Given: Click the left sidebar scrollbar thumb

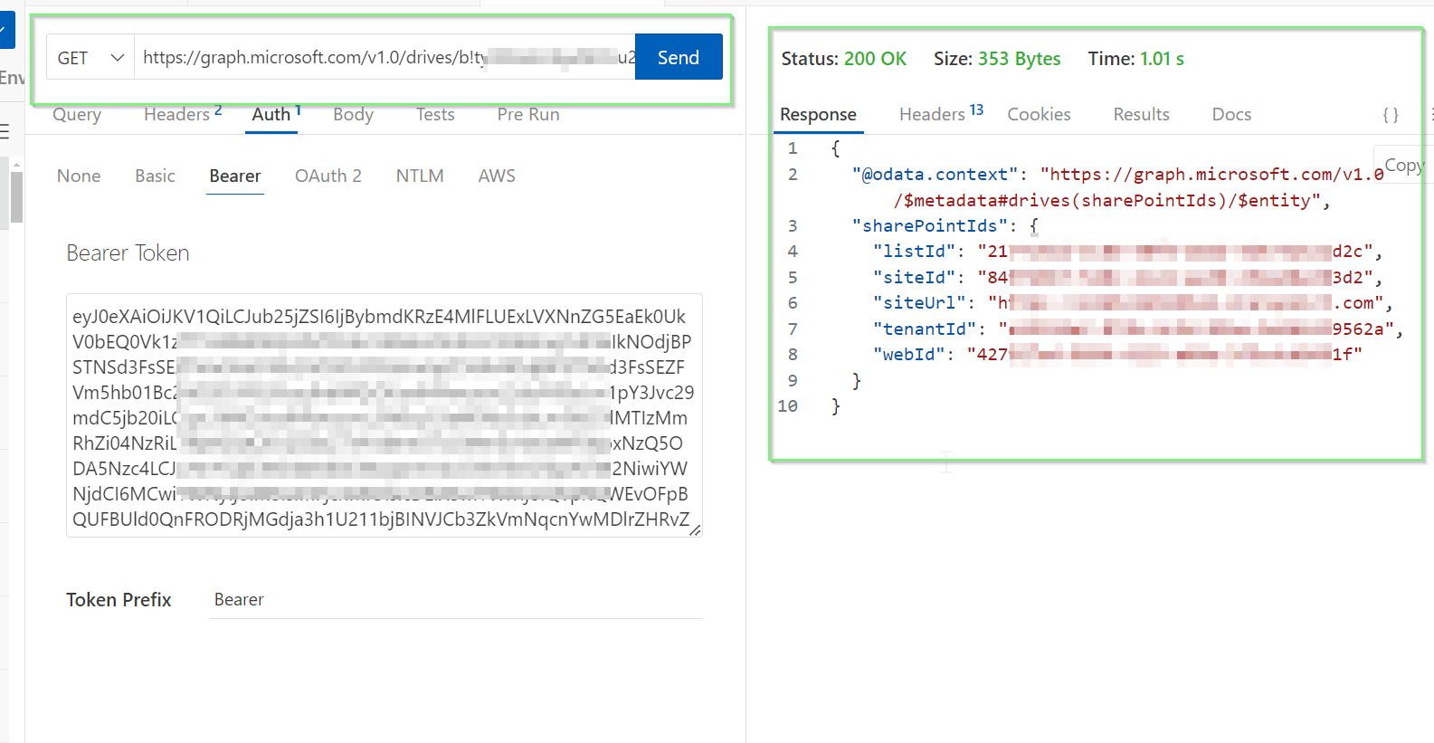Looking at the screenshot, I should tap(15, 195).
